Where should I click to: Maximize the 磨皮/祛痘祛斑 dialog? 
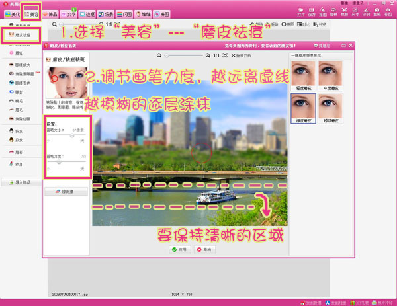coord(343,45)
